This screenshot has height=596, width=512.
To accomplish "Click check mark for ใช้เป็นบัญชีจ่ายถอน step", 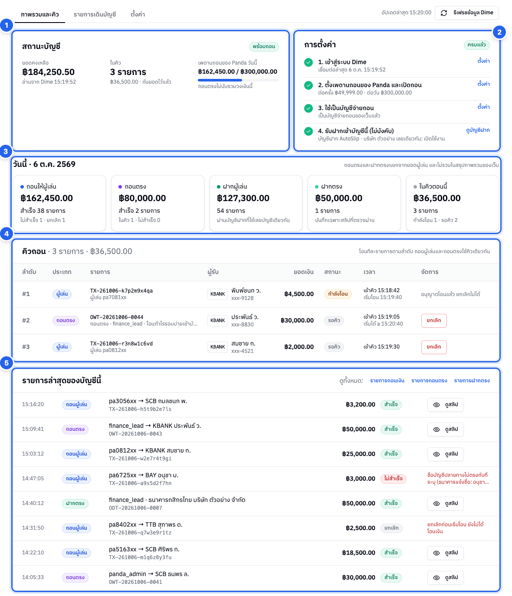I will tap(309, 108).
